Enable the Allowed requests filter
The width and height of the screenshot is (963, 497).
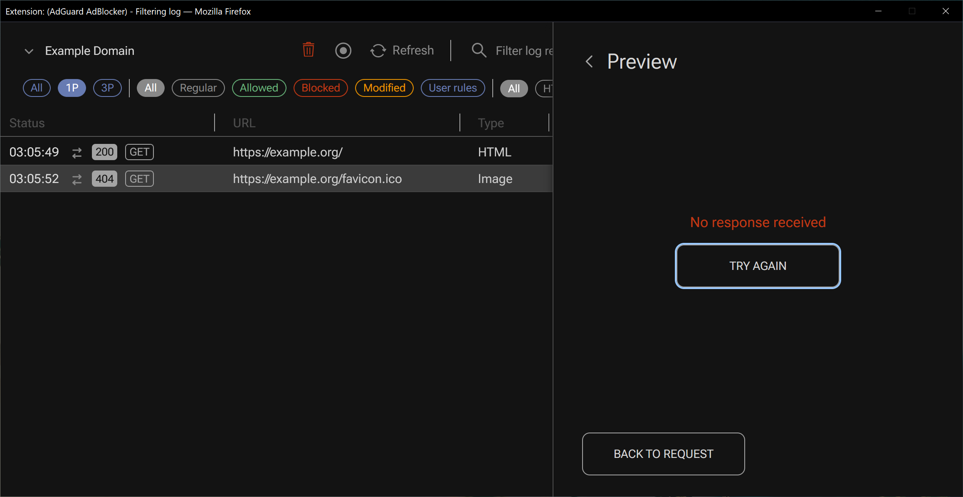pyautogui.click(x=259, y=88)
